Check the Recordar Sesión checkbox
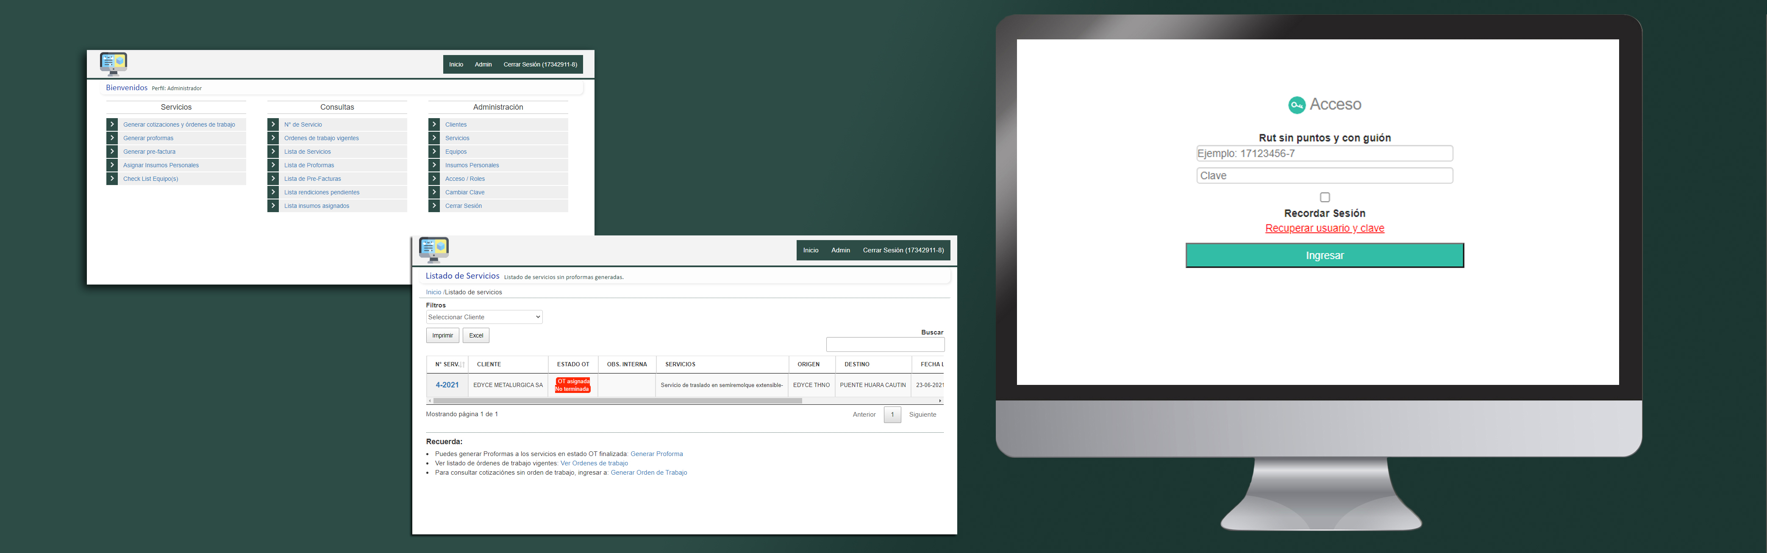 pyautogui.click(x=1325, y=197)
